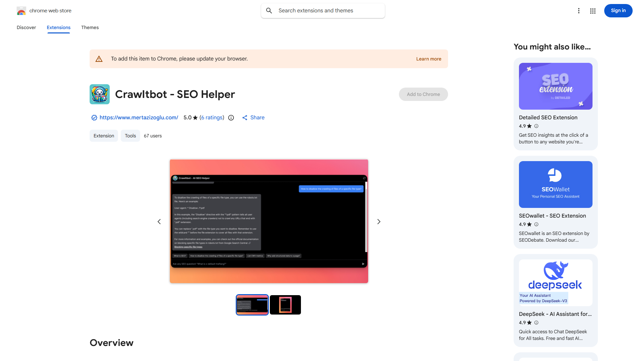Click the Learn more link in the banner
Viewport: 642px width, 361px height.
(x=429, y=59)
